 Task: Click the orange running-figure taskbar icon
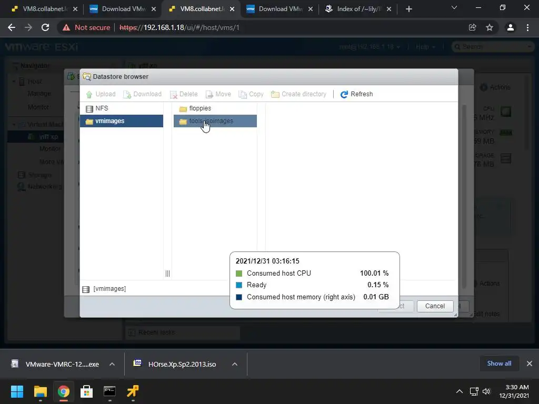point(133,391)
